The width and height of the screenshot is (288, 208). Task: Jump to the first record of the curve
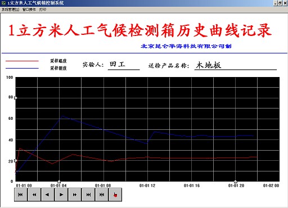[21, 195]
